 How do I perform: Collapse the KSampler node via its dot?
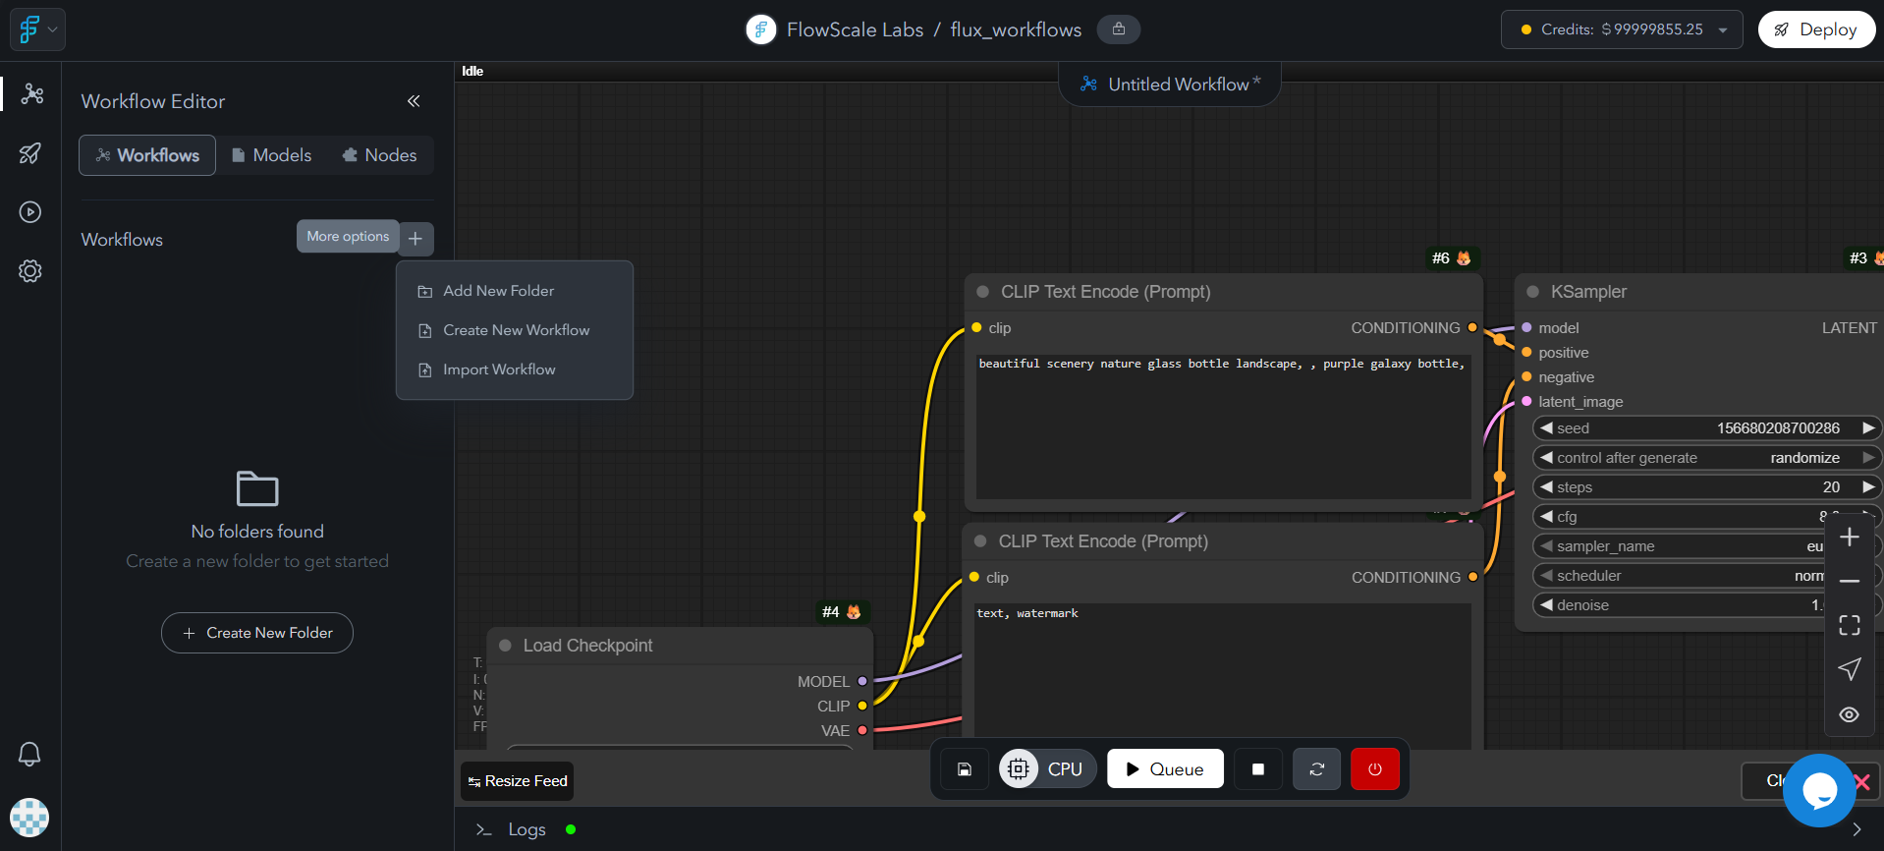tap(1532, 292)
